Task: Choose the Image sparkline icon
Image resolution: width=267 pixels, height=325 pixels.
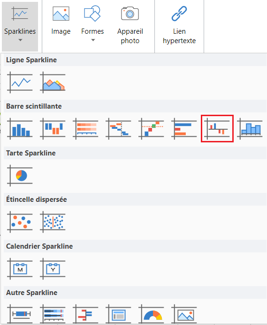Action: [184, 314]
